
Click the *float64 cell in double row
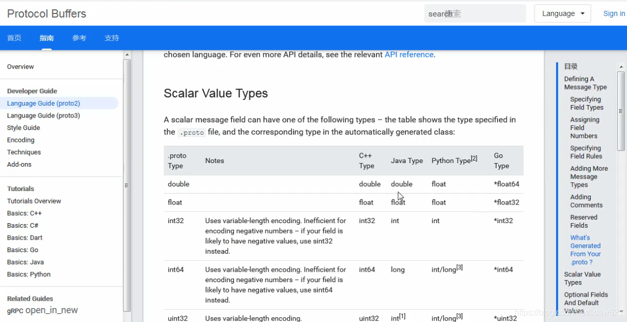[x=507, y=184]
